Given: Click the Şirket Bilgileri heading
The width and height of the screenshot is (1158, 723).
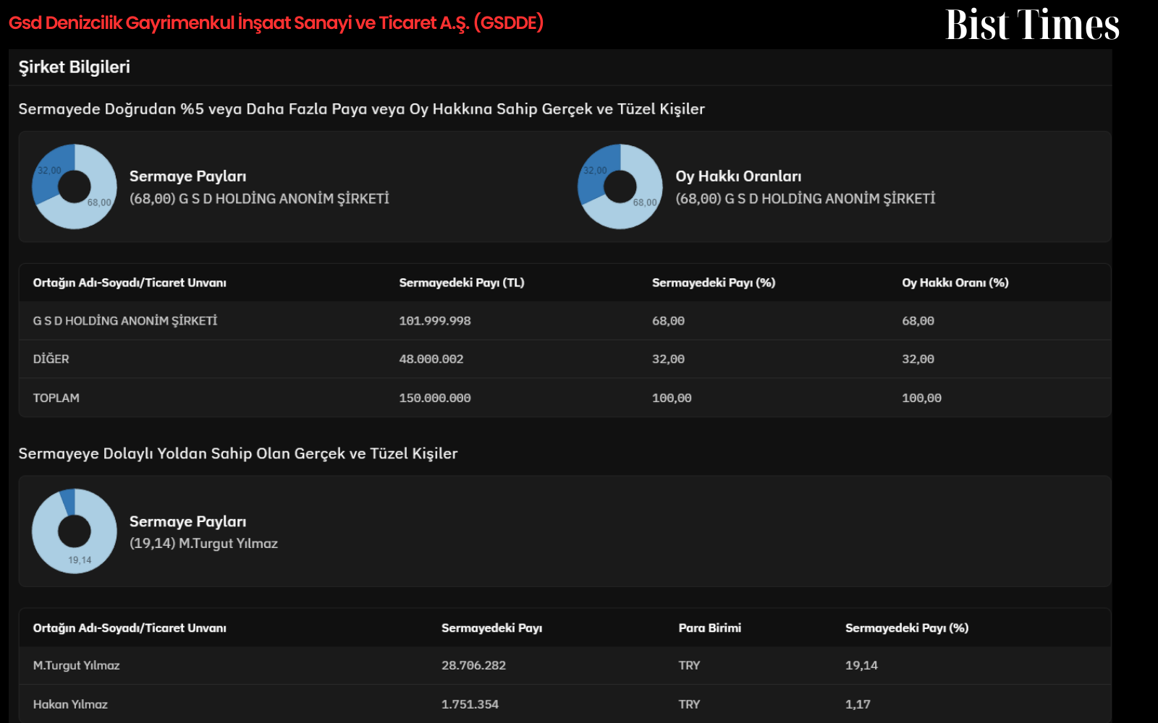Looking at the screenshot, I should pos(75,67).
